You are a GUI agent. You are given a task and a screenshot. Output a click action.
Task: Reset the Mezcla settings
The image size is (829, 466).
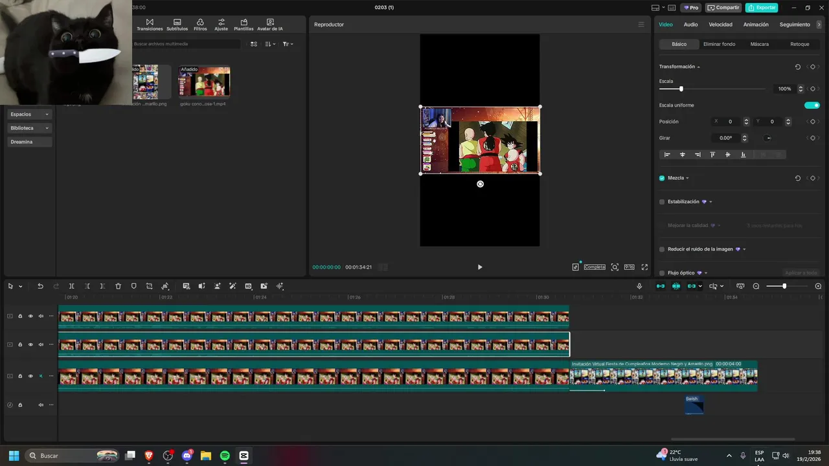point(798,178)
